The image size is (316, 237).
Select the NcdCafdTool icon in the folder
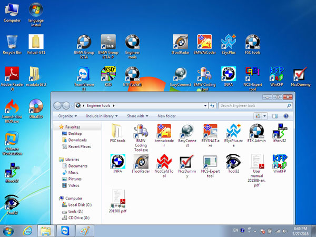pyautogui.click(x=164, y=162)
